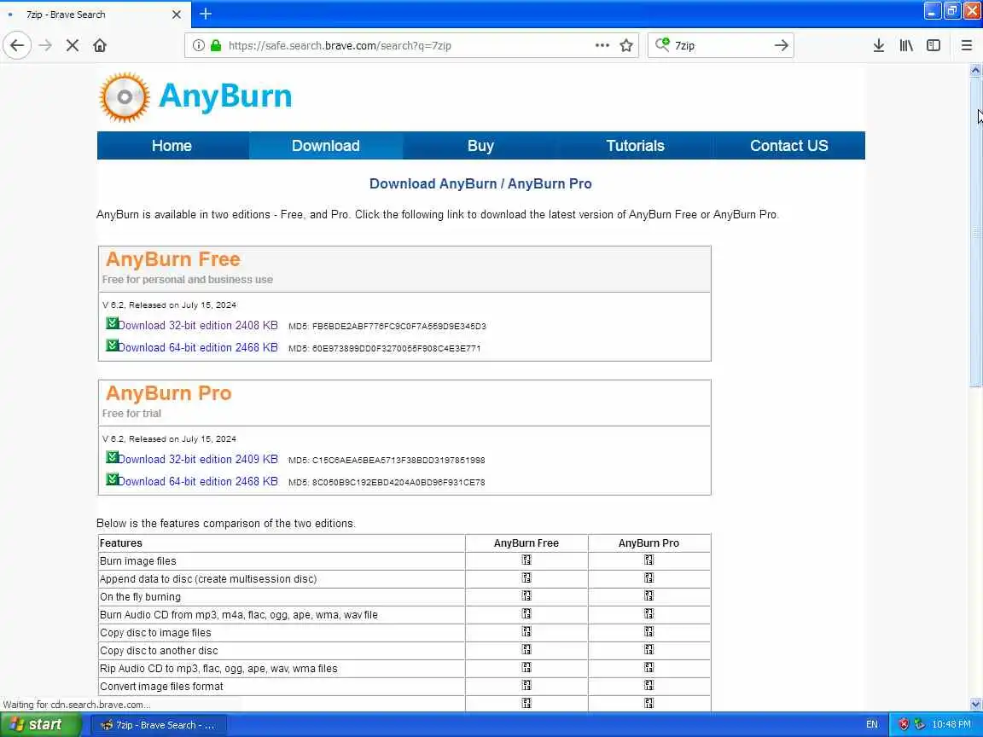This screenshot has width=983, height=737.
Task: Click the green padlock security icon
Action: pyautogui.click(x=216, y=45)
